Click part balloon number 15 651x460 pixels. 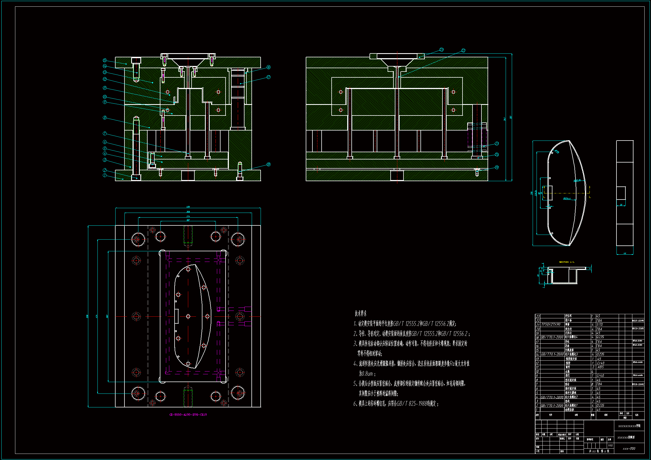click(105, 60)
